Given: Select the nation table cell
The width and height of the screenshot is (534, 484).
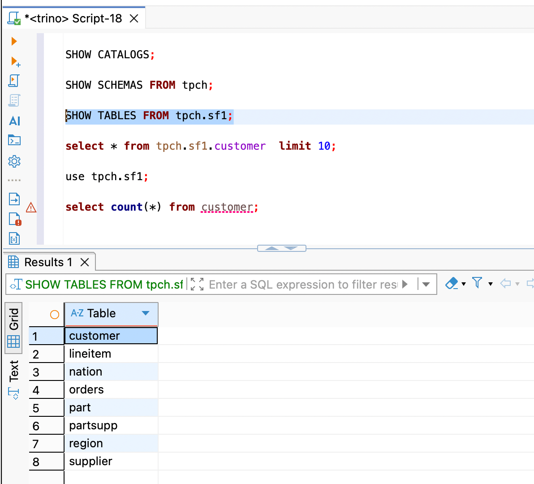Looking at the screenshot, I should 111,372.
